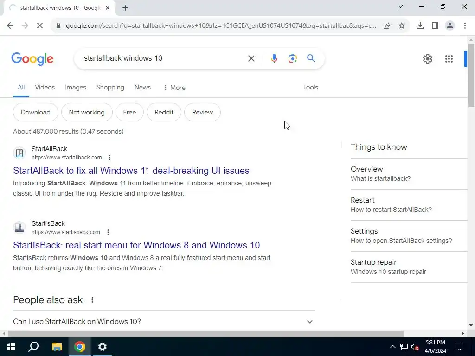Open Overview 'What is startallback?'
Screen dimensions: 475x356
click(409, 174)
